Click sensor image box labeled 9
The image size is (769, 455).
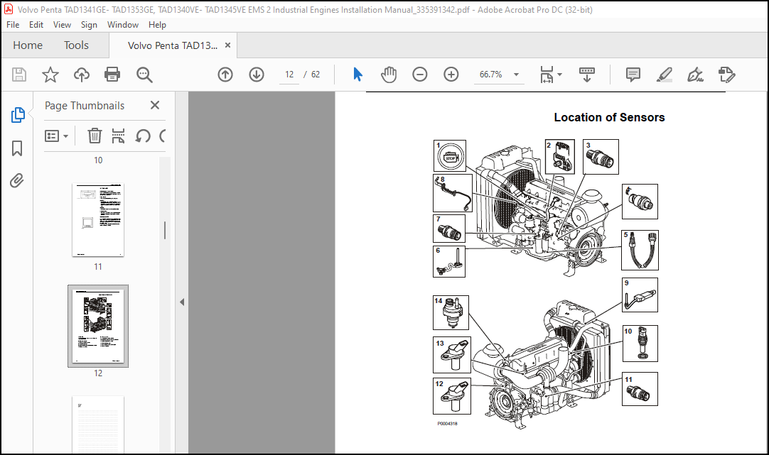pos(640,295)
